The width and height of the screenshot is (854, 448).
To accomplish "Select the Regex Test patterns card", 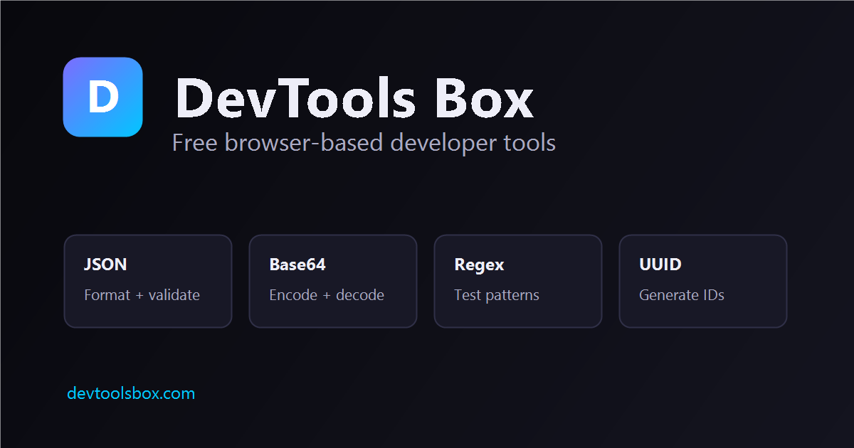I will pyautogui.click(x=518, y=281).
